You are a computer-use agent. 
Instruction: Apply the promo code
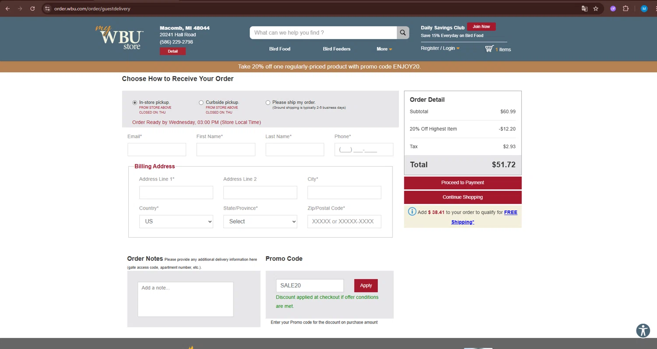pyautogui.click(x=366, y=285)
